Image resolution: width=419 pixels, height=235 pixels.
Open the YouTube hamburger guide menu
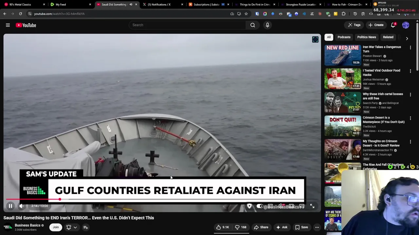8,25
